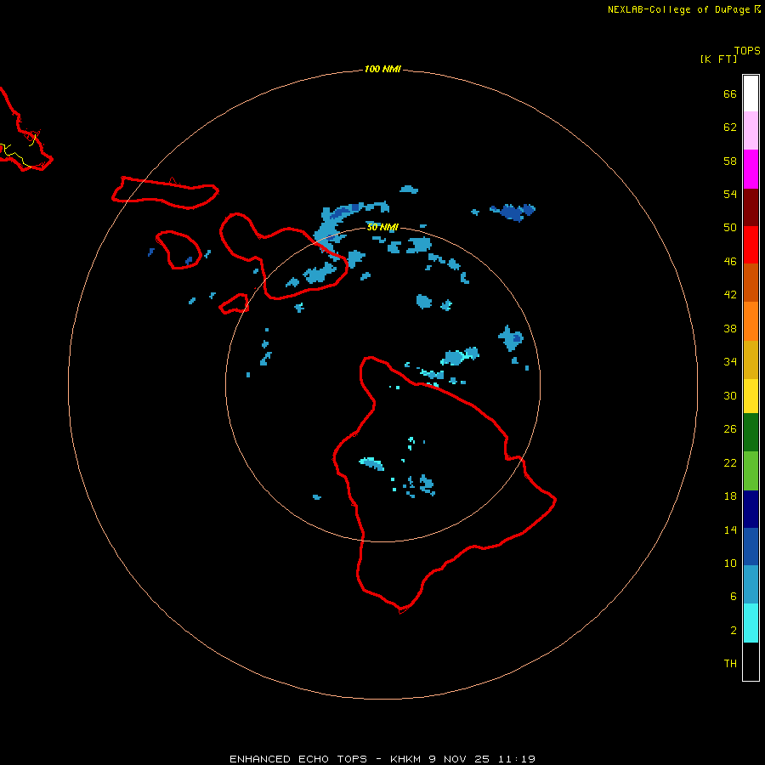Screen dimensions: 765x765
Task: Click the medium blue 14 kft legend swatch
Action: point(751,547)
